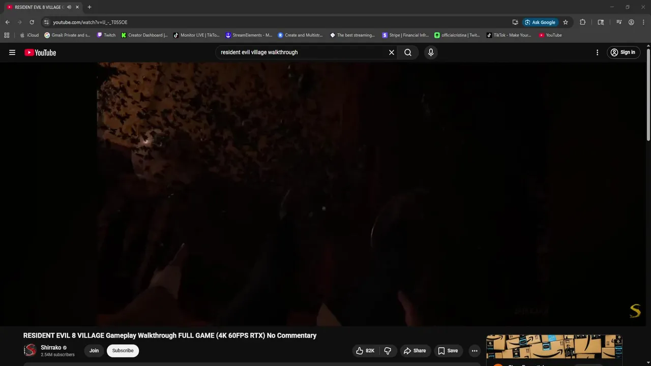Go forward in browser history
The width and height of the screenshot is (651, 366).
tap(19, 22)
